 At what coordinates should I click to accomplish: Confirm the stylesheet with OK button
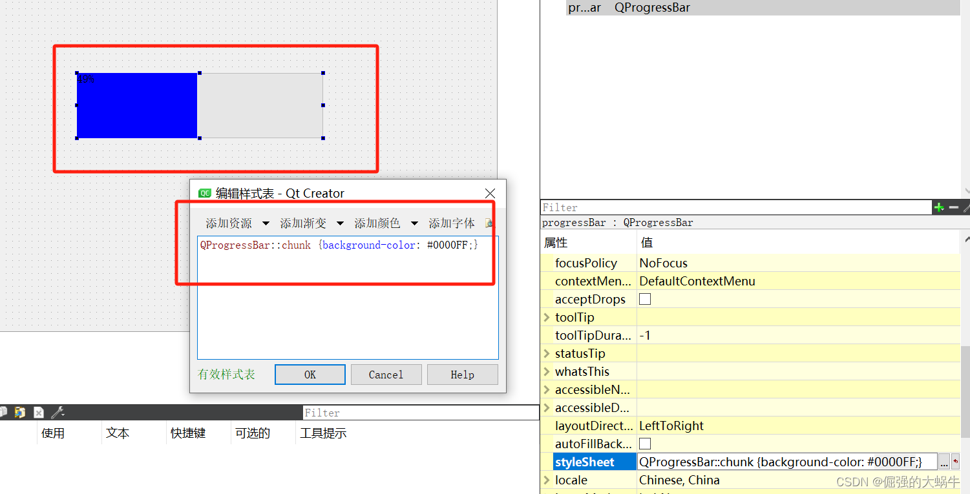pyautogui.click(x=310, y=375)
